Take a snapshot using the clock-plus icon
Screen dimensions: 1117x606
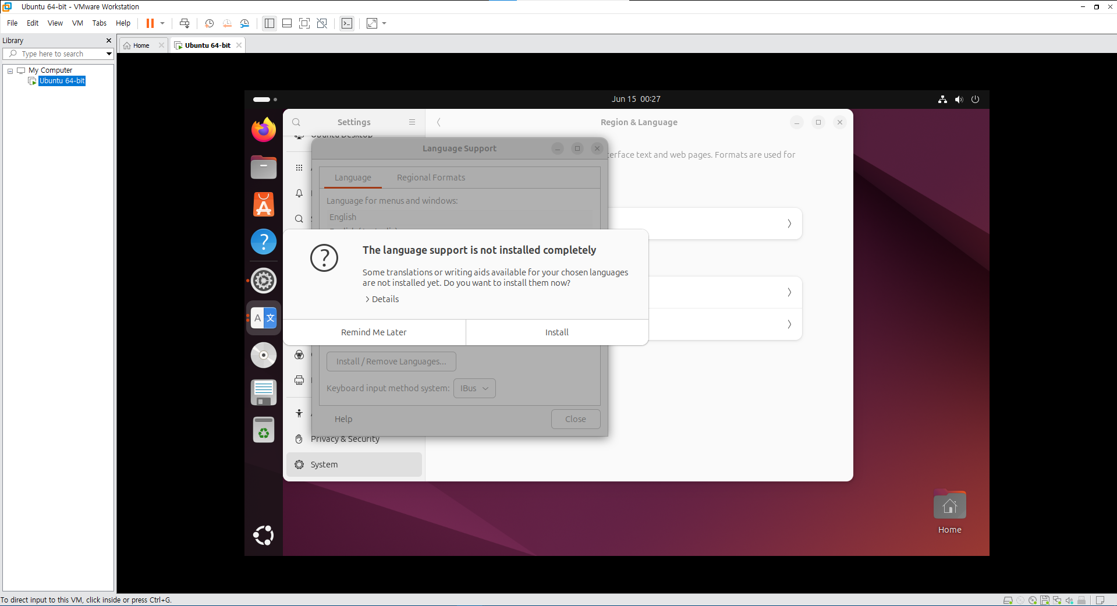tap(210, 23)
